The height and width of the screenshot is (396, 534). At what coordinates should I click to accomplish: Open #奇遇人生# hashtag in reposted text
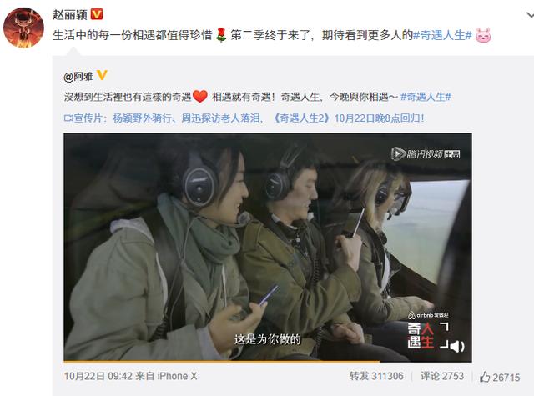(x=426, y=97)
